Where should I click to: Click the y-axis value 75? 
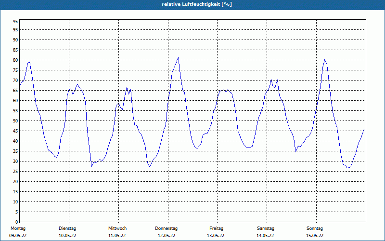15,70
